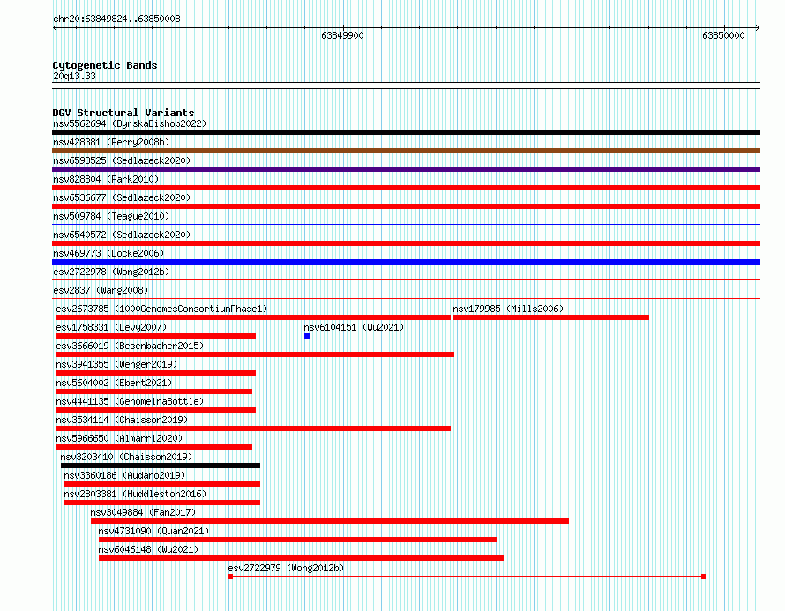Select the red nsv6536677 variant bar
Viewport: 785px width, 611px height.
(406, 206)
